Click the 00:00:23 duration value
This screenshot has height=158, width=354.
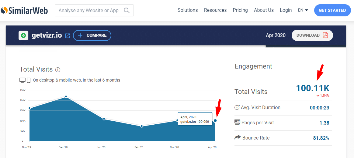pyautogui.click(x=319, y=108)
